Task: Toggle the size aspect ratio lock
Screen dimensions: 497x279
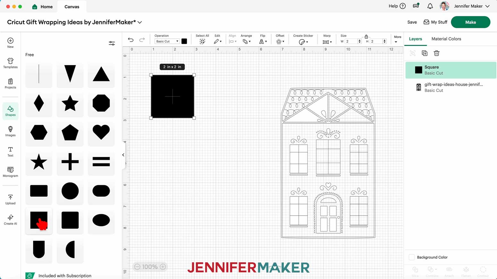Action: click(366, 37)
